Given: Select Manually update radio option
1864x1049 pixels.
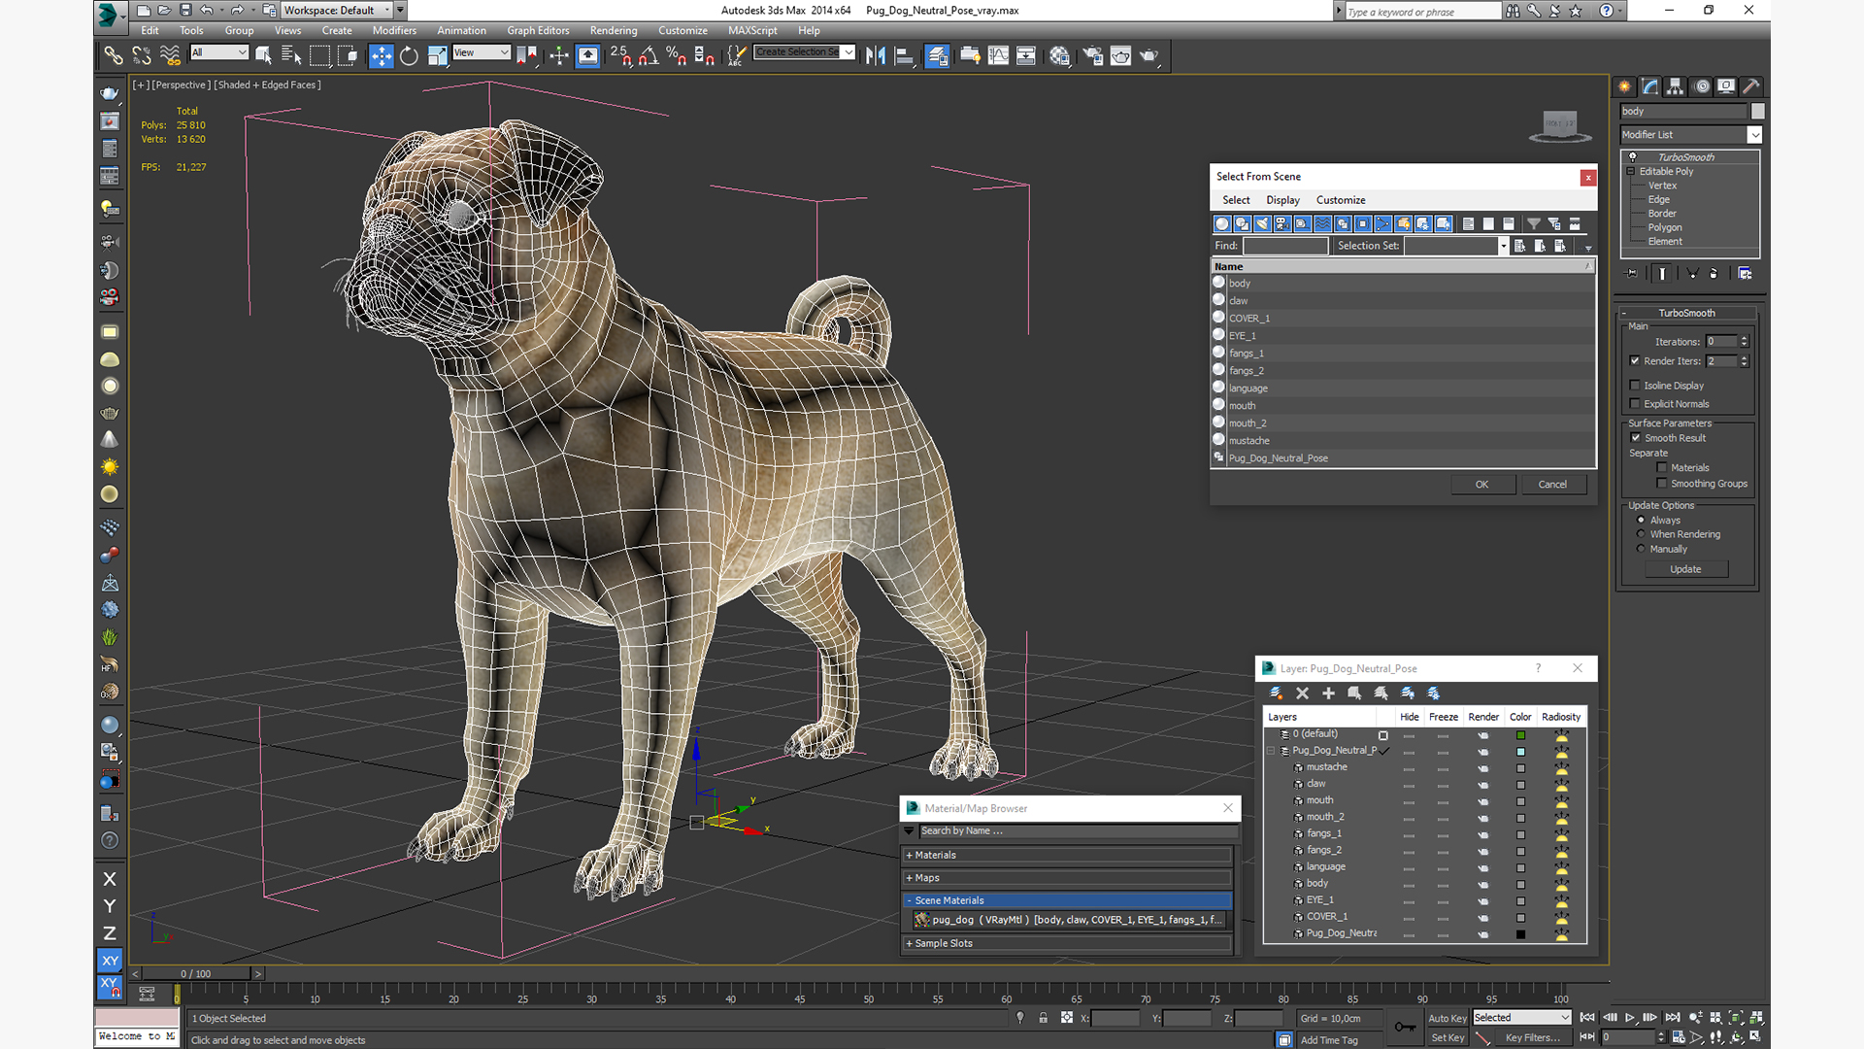Looking at the screenshot, I should click(1641, 549).
